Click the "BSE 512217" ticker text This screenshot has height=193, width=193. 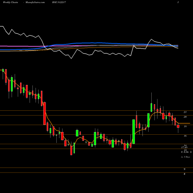point(59,2)
